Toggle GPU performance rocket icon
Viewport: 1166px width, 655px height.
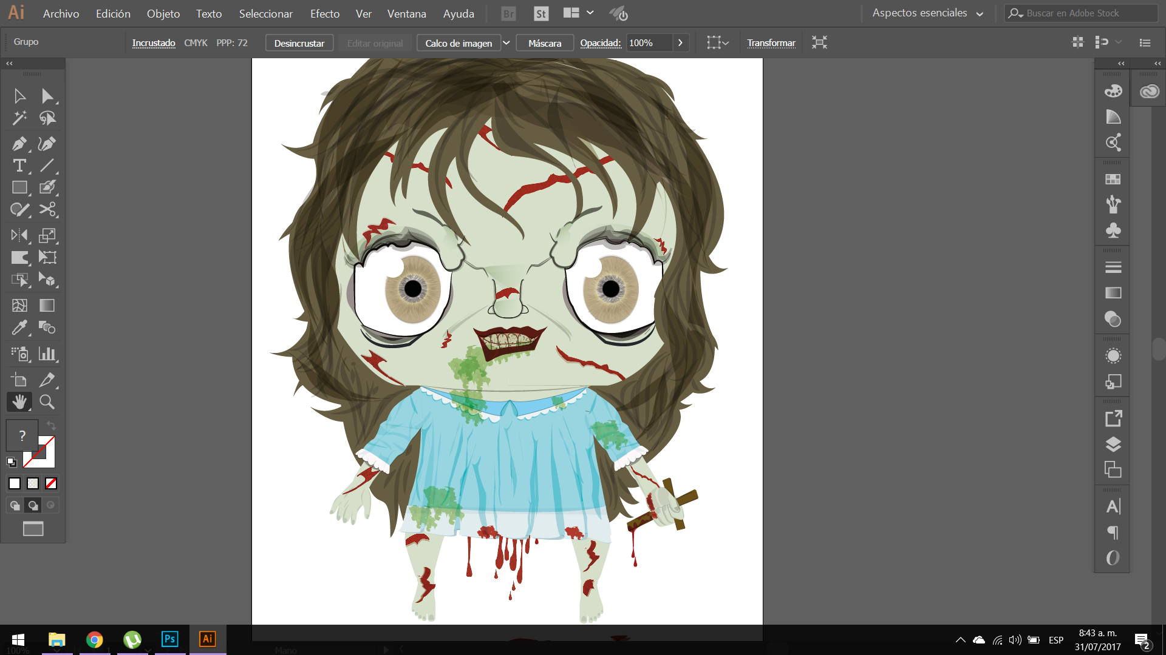point(618,13)
